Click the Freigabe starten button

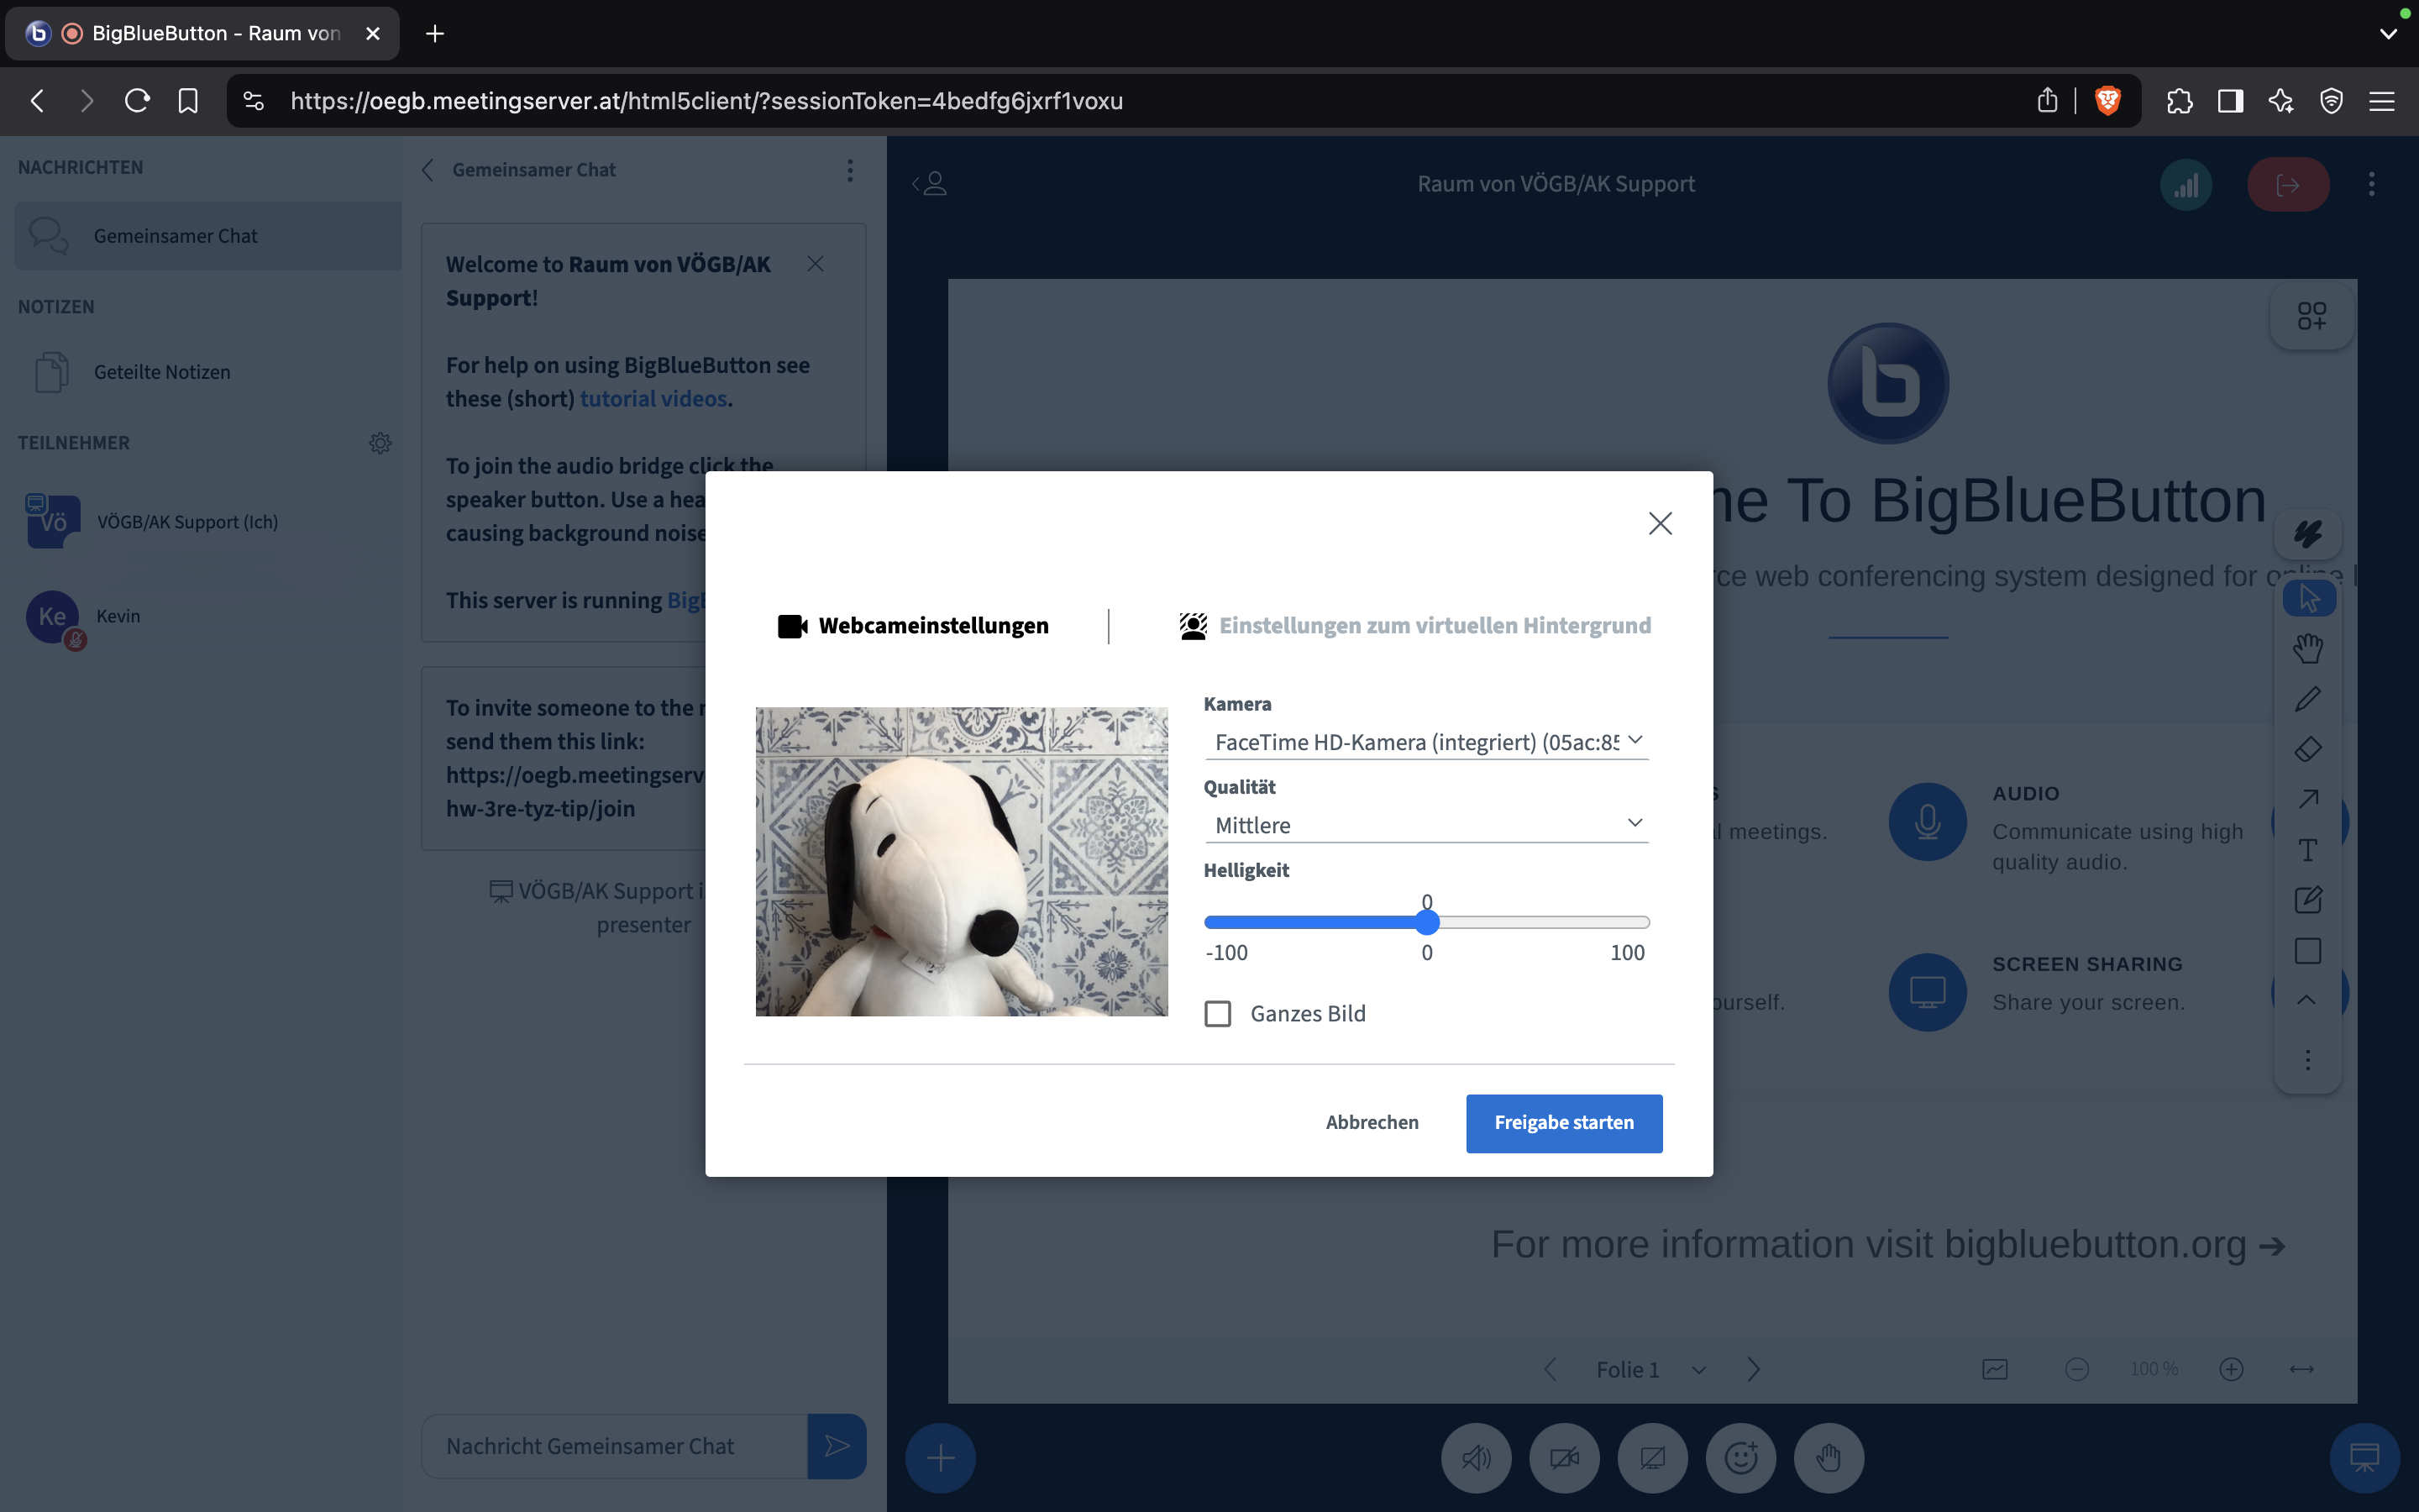pos(1563,1123)
